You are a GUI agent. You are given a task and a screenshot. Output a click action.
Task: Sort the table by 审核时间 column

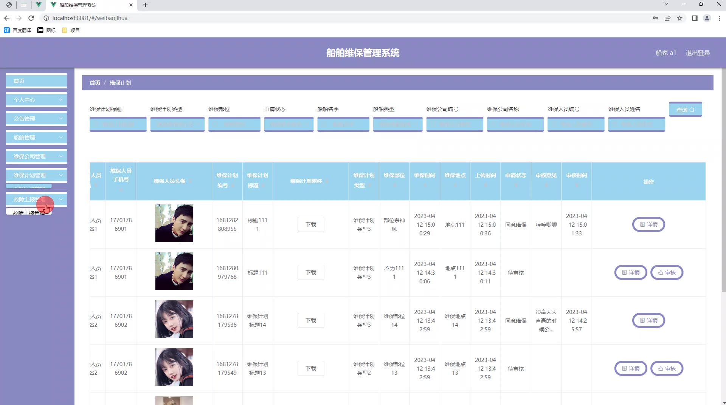pyautogui.click(x=576, y=185)
